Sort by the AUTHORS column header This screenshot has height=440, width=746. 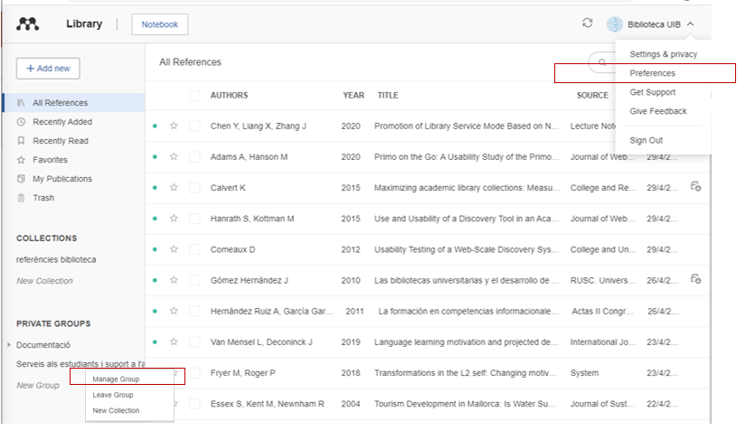click(x=229, y=95)
